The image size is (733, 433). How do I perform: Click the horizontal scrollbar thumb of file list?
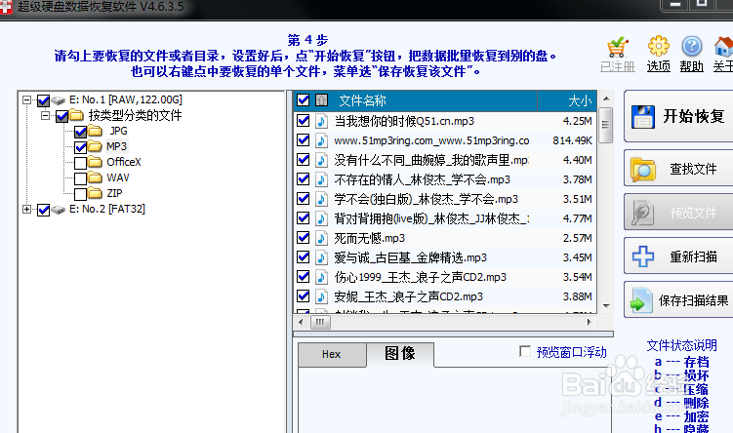(320, 322)
